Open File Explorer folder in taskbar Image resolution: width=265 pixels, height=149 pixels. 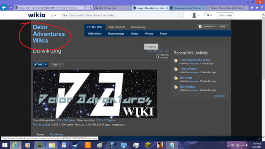52,145
